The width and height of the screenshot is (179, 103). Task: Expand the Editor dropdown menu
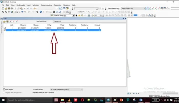(x=81, y=12)
